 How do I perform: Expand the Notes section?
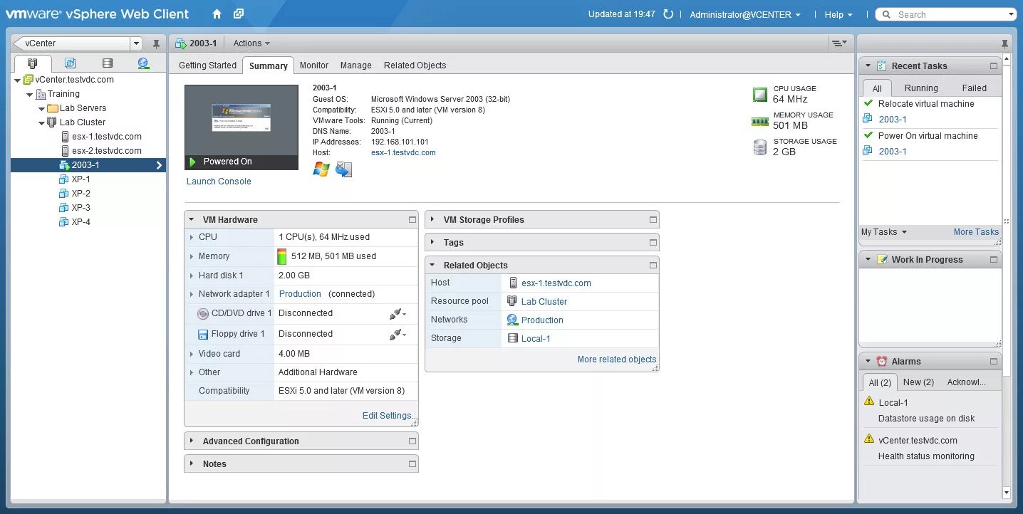point(192,464)
